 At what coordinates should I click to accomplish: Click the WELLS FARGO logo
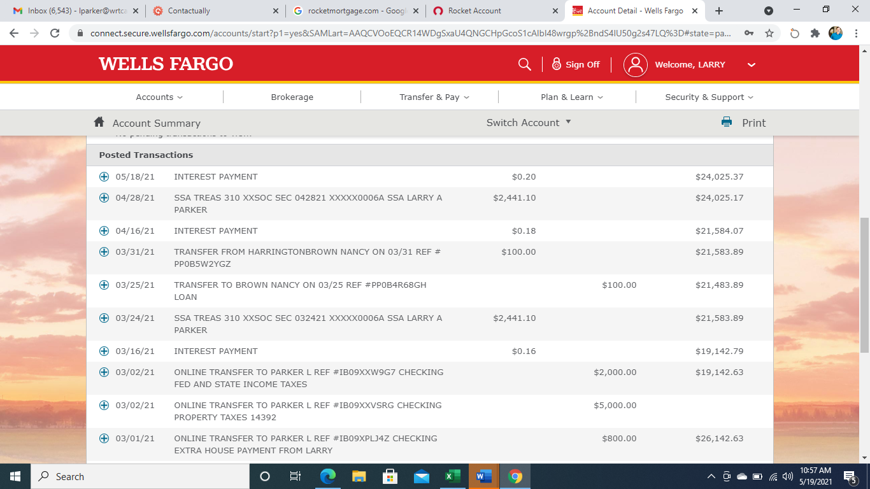tap(166, 64)
